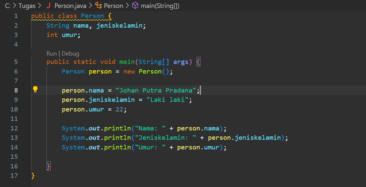The width and height of the screenshot is (366, 187).
Task: Open the Person class breadcrumb item
Action: [x=114, y=6]
